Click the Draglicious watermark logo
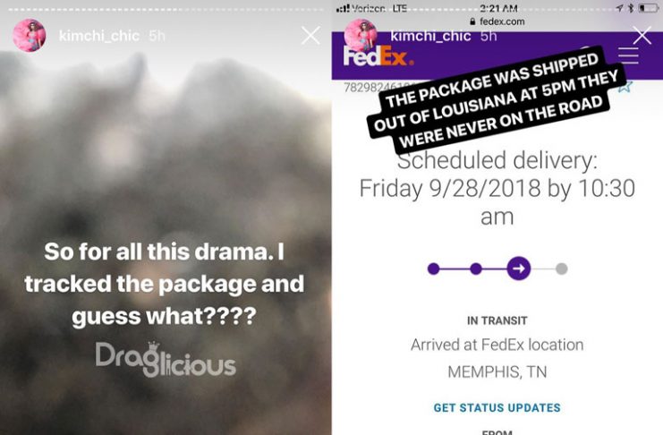Screen dimensions: 663x435 click(x=166, y=359)
